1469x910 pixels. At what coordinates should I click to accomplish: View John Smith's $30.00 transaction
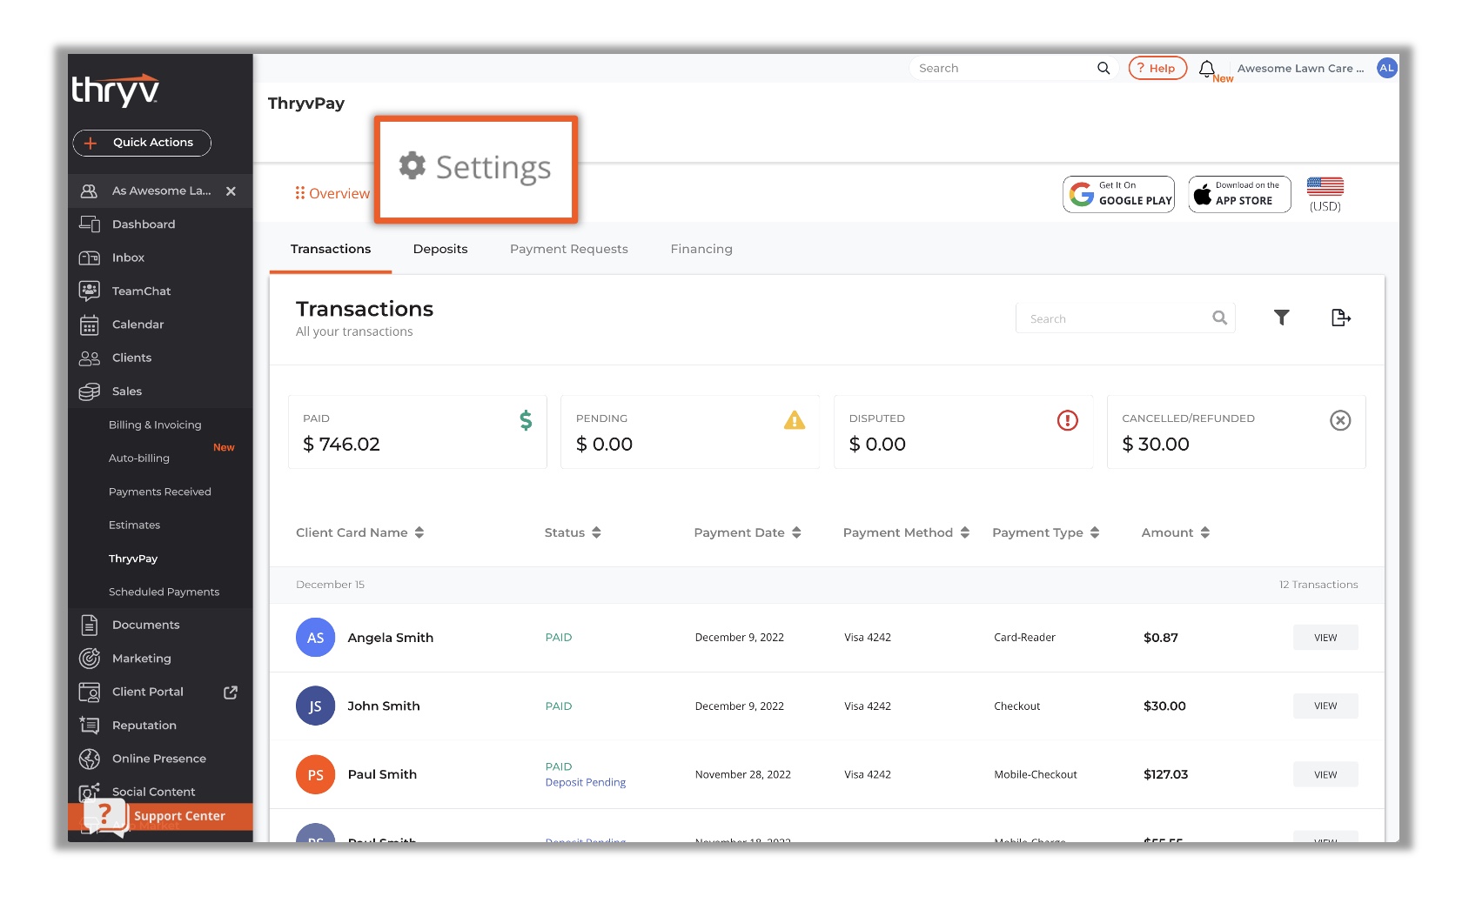[x=1325, y=706]
